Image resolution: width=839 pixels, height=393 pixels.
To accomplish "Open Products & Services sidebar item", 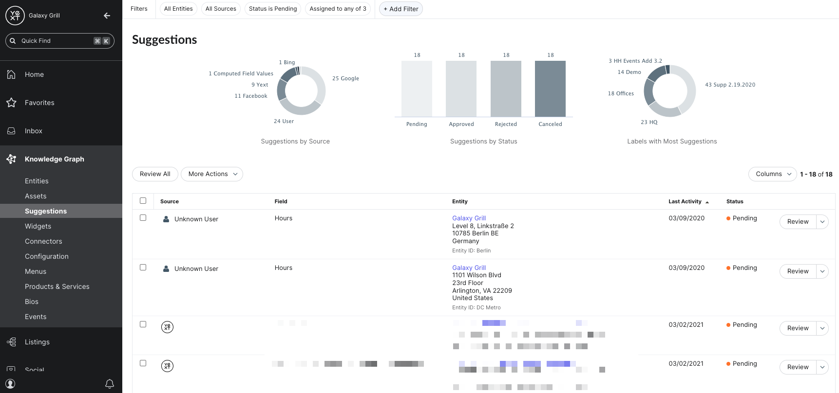I will [57, 286].
